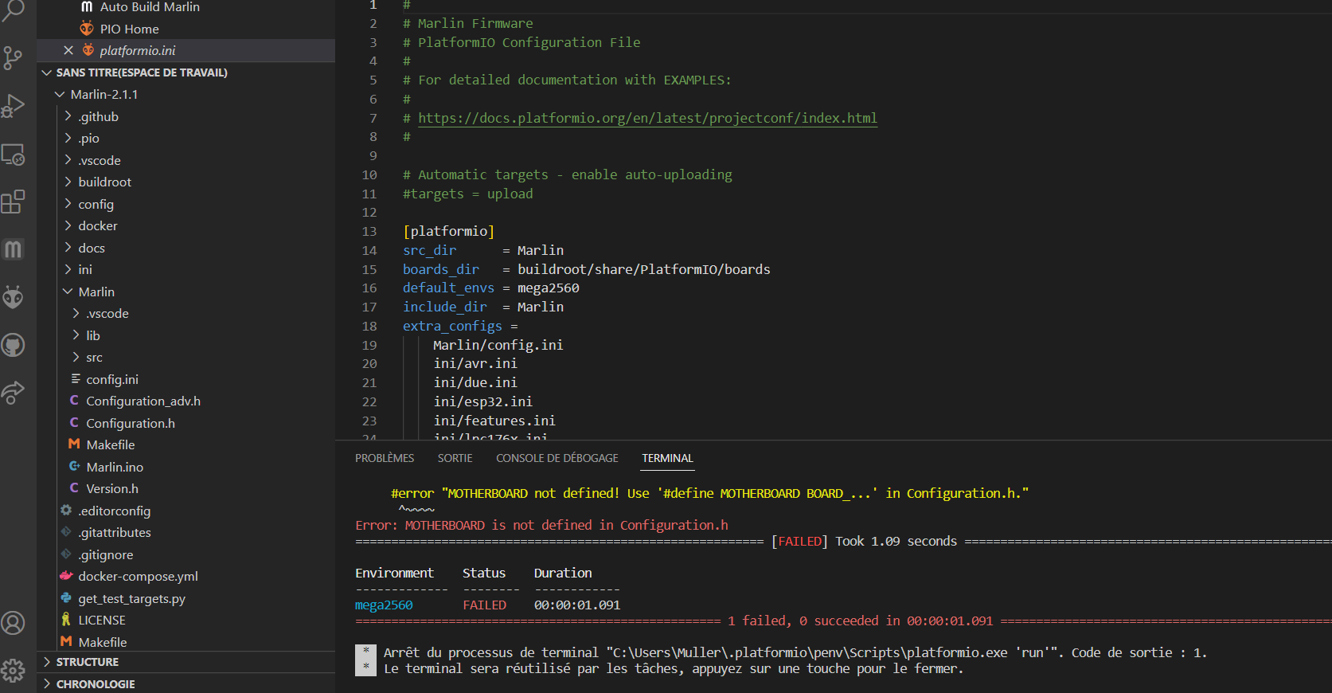
Task: Open the Manage settings gear
Action: tap(13, 671)
